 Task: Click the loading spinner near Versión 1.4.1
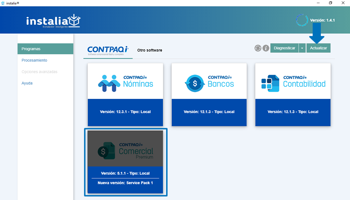[302, 20]
